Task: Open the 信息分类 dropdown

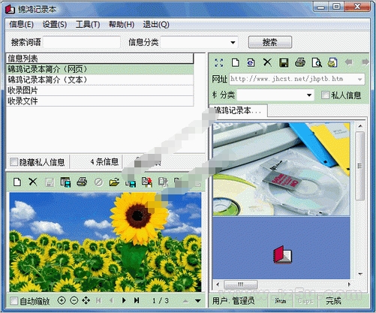Action: coord(233,42)
